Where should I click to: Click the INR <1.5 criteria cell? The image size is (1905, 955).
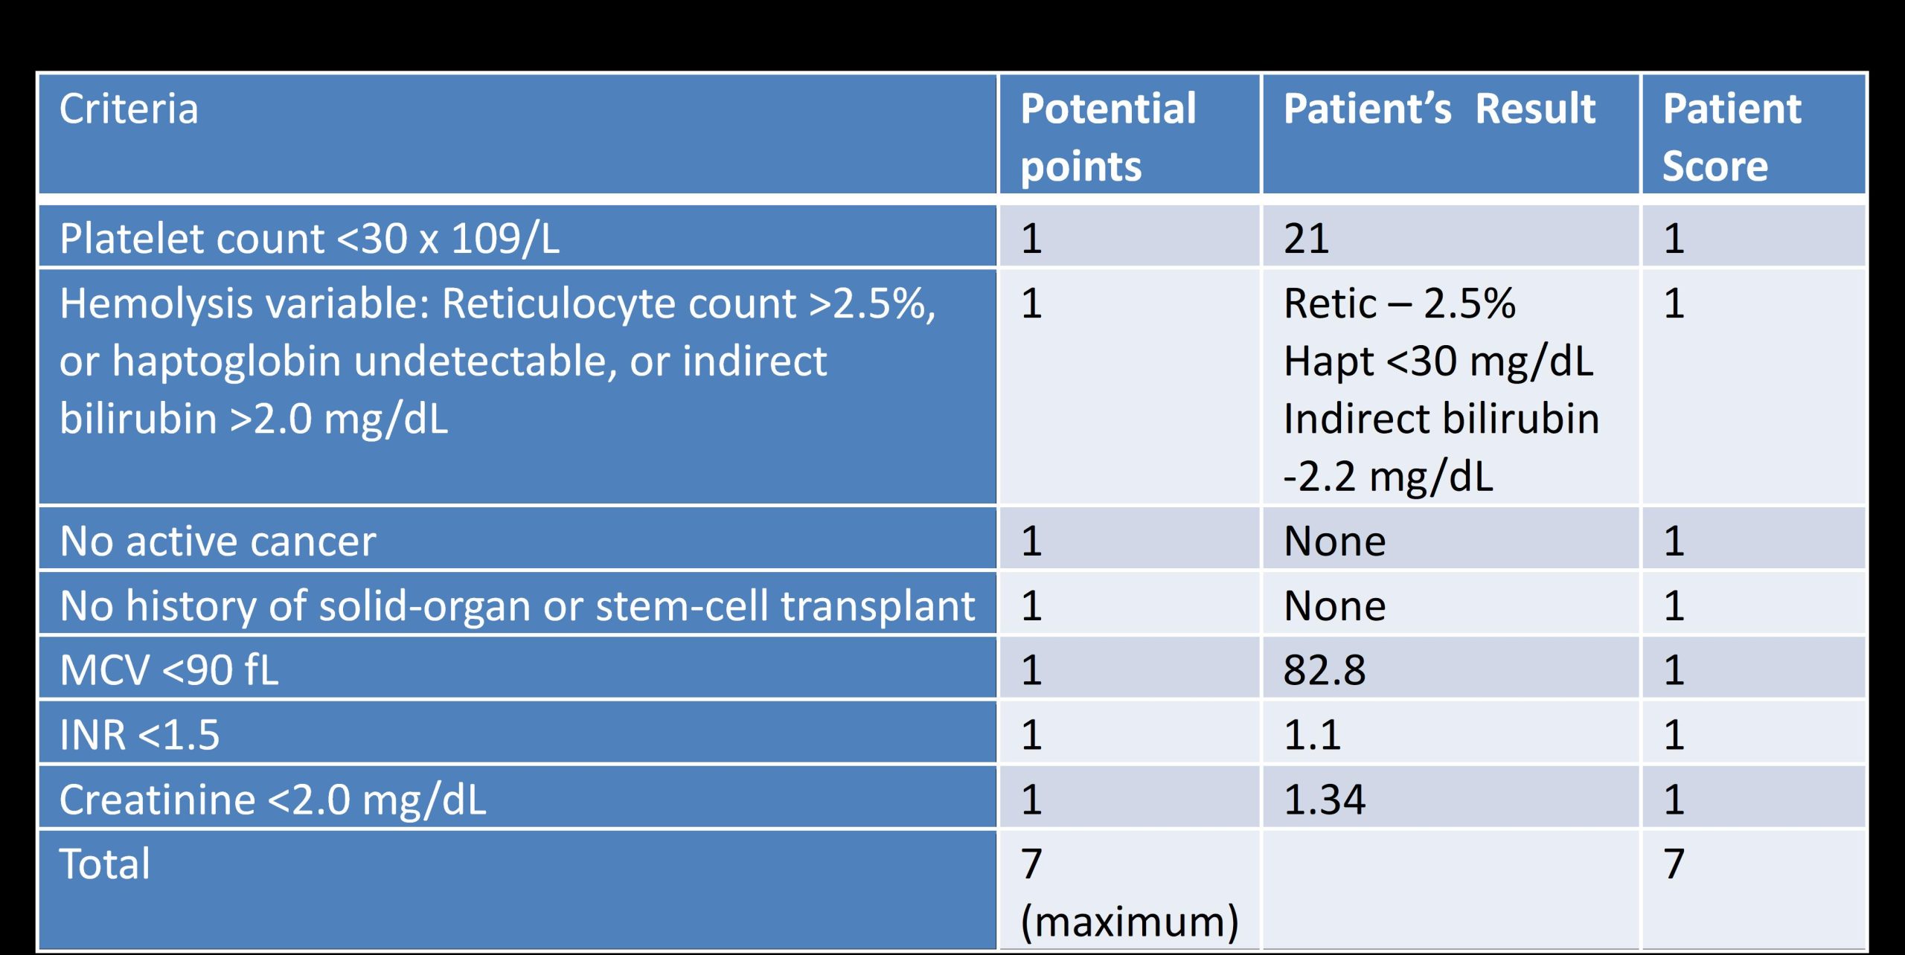(140, 735)
